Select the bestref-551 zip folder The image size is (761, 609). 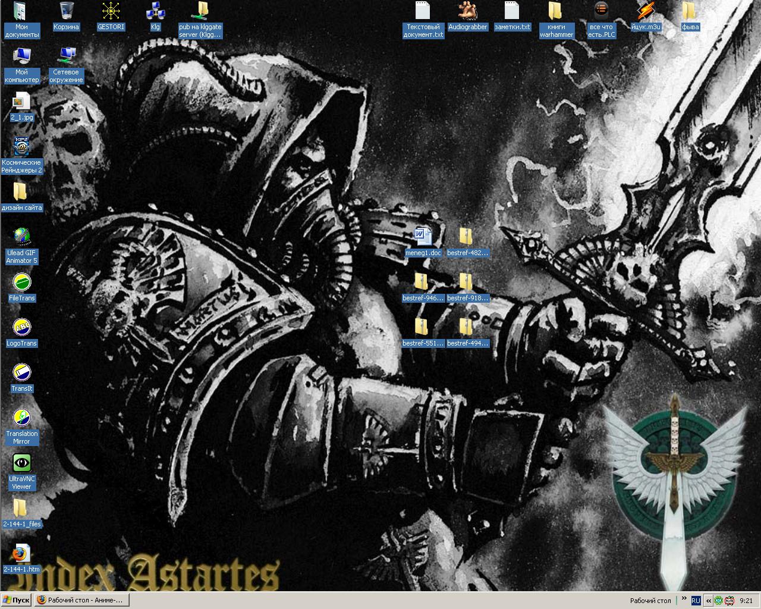[423, 333]
